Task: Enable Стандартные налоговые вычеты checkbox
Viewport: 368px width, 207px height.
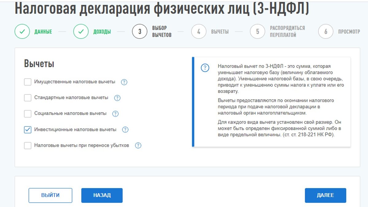Action: point(28,98)
